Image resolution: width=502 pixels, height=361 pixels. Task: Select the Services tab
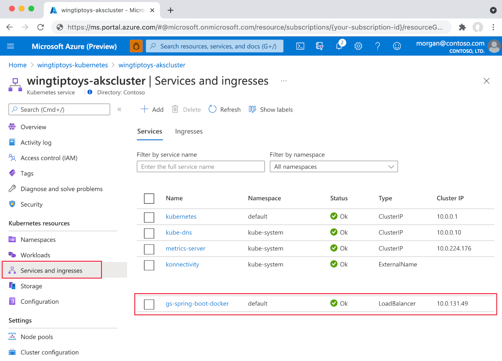150,131
